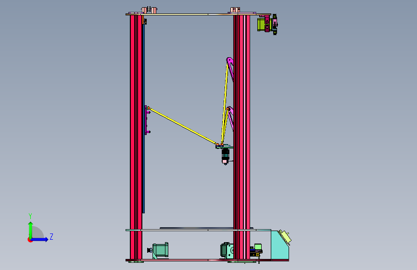This screenshot has width=417, height=270.
Task: Pick the magenta carriage on the left column
Action: 147,120
